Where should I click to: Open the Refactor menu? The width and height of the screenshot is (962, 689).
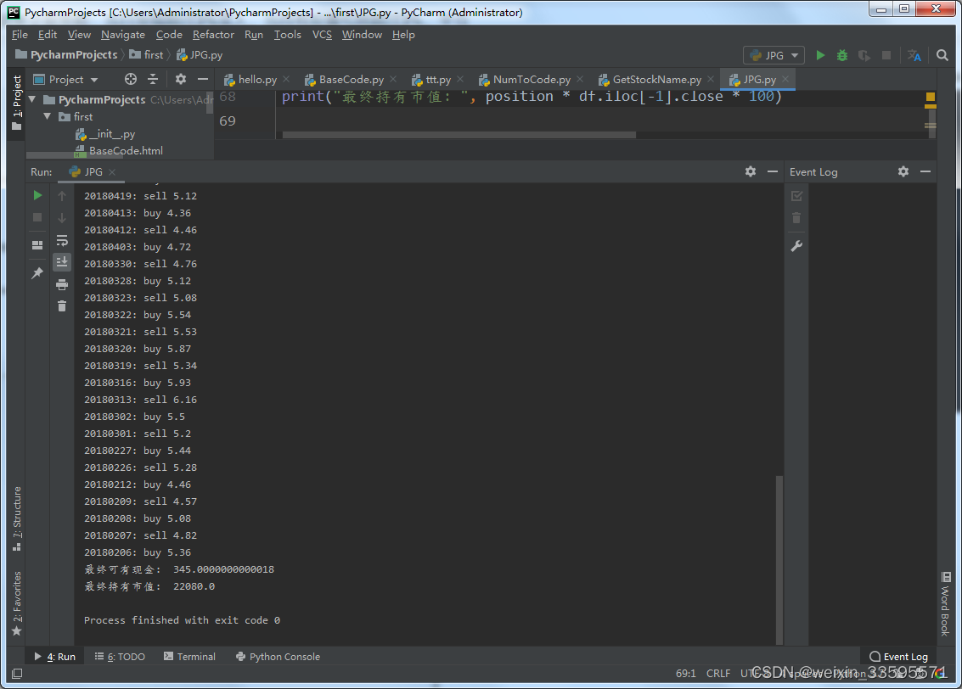[213, 34]
